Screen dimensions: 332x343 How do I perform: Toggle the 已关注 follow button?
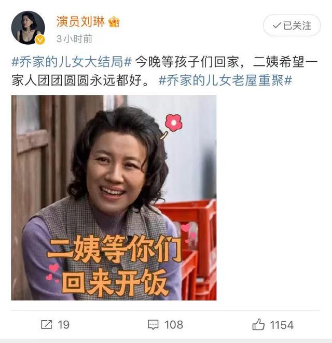pos(292,25)
